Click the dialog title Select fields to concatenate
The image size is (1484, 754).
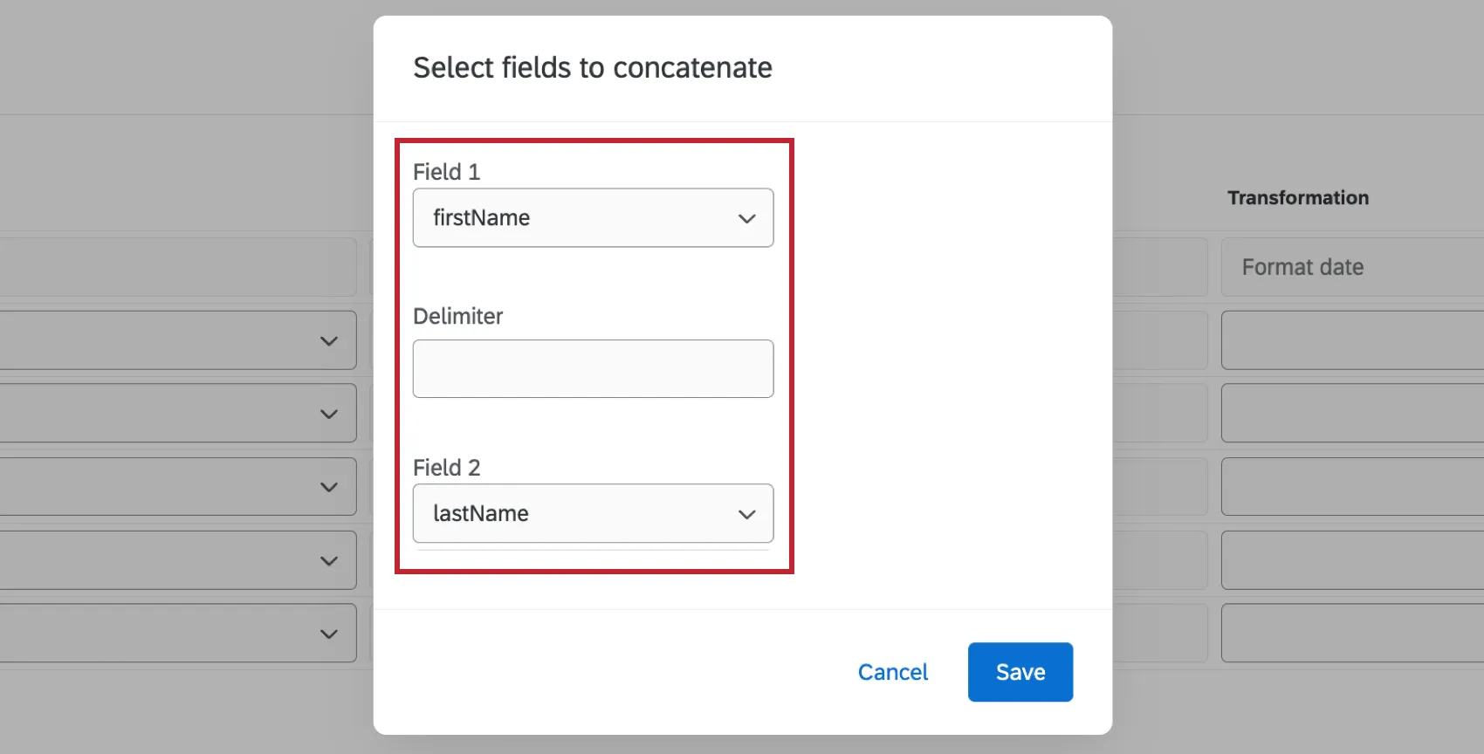593,67
